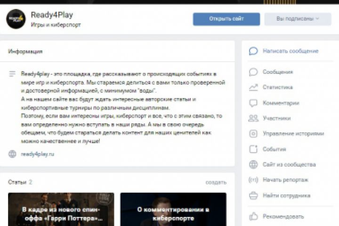Click the Сообщения chat bubble icon
Screen dimensions: 339x226
[x=253, y=72]
